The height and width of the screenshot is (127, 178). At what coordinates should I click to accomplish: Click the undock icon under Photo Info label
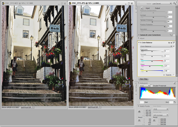click(x=136, y=94)
